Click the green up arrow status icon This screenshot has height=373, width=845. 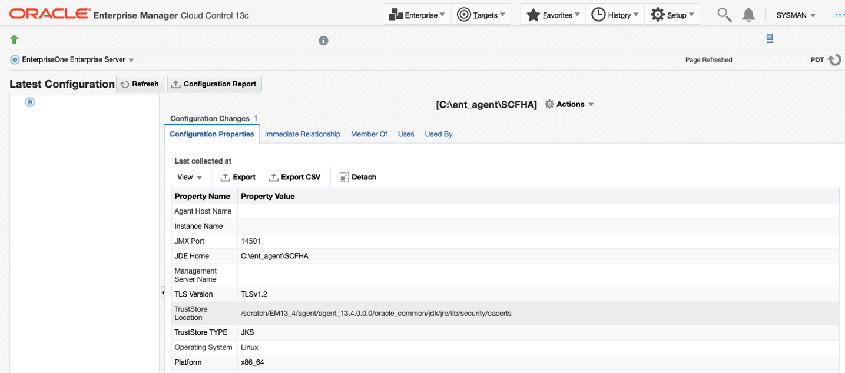coord(15,39)
